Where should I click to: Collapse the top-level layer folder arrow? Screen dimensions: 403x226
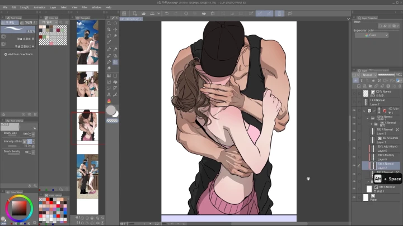[364, 111]
